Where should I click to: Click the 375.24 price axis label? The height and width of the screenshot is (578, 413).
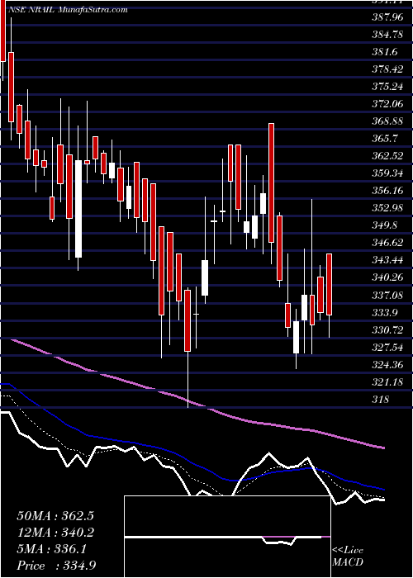(x=386, y=87)
